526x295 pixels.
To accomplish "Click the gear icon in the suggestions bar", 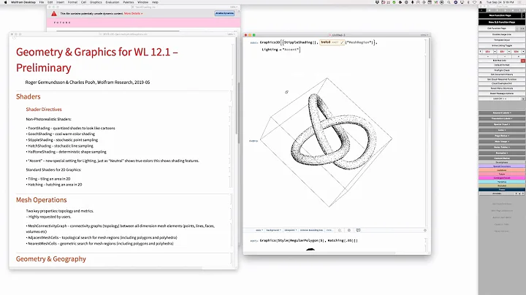I will [349, 230].
